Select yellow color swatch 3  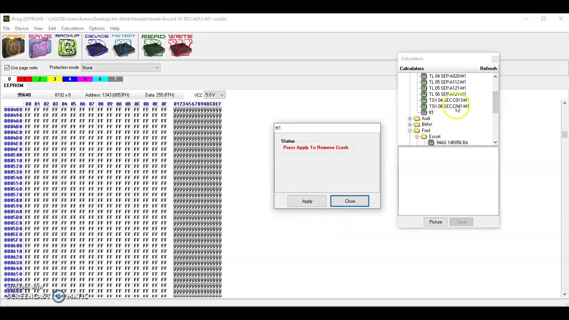click(x=54, y=79)
